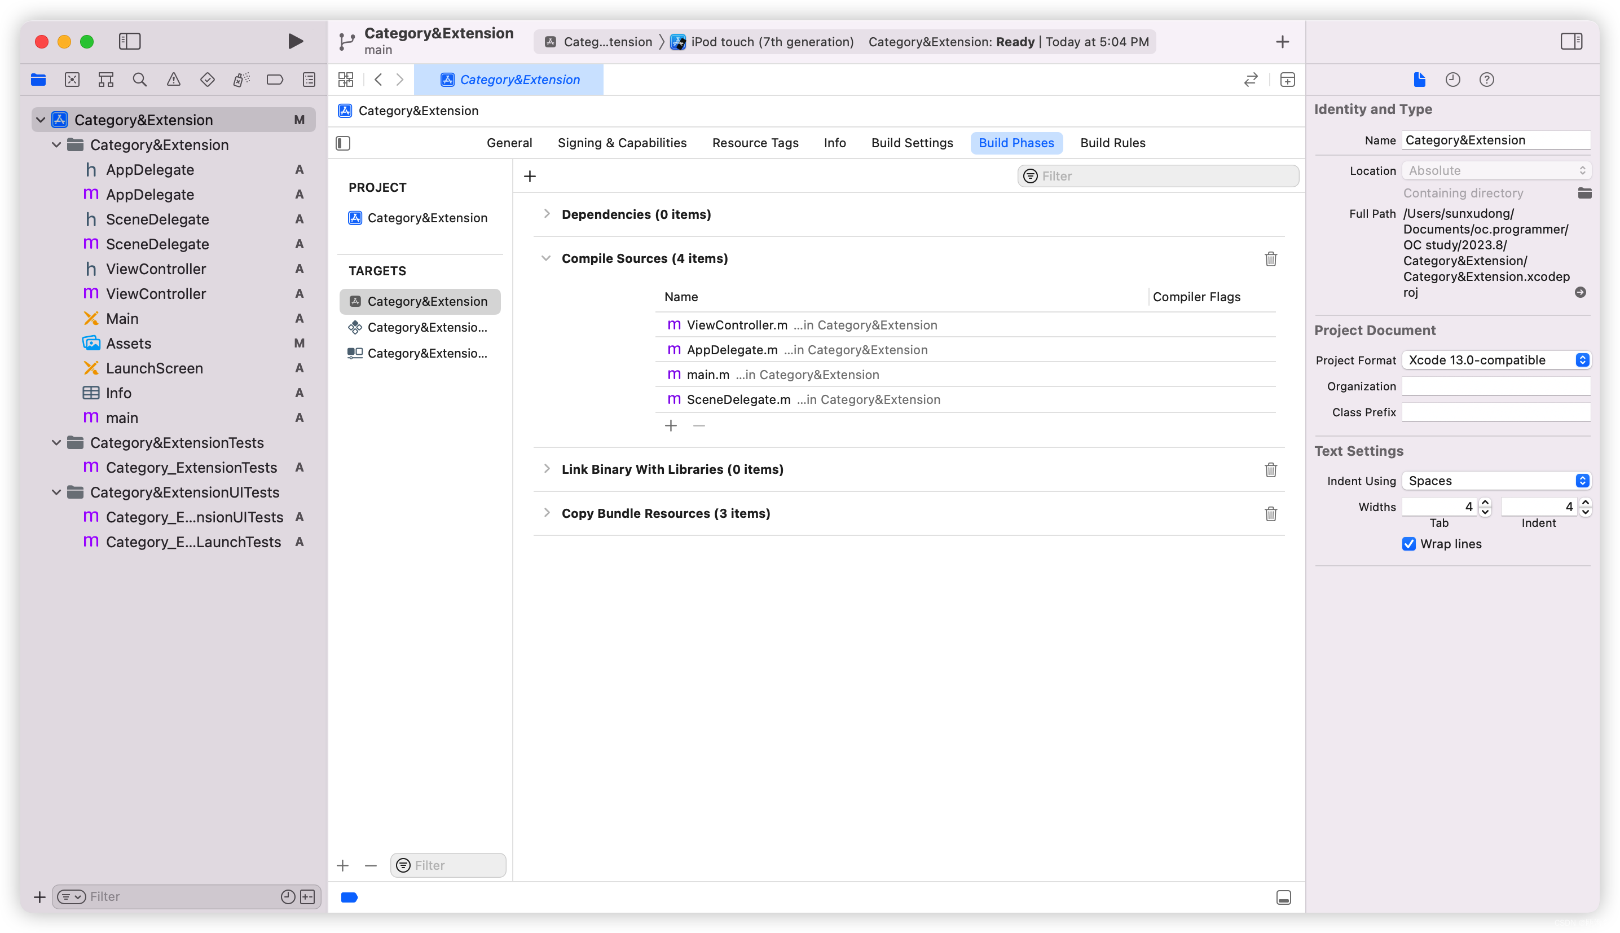Select the Build Settings tab
This screenshot has width=1620, height=933.
[x=912, y=142]
